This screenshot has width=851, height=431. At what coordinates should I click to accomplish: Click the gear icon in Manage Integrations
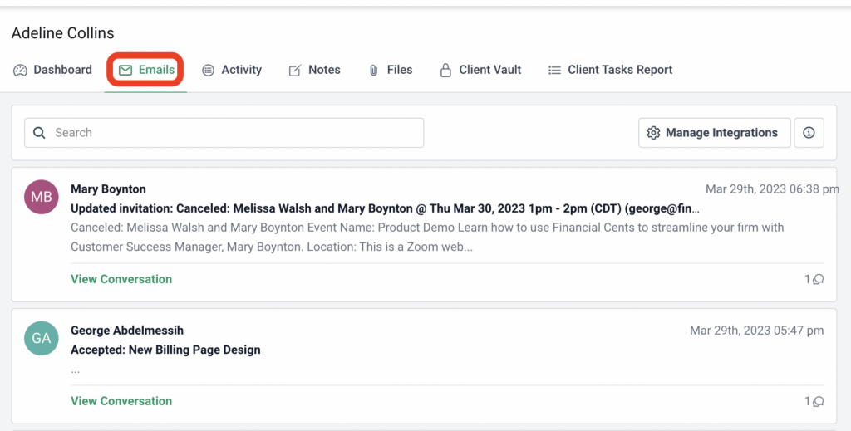[653, 133]
